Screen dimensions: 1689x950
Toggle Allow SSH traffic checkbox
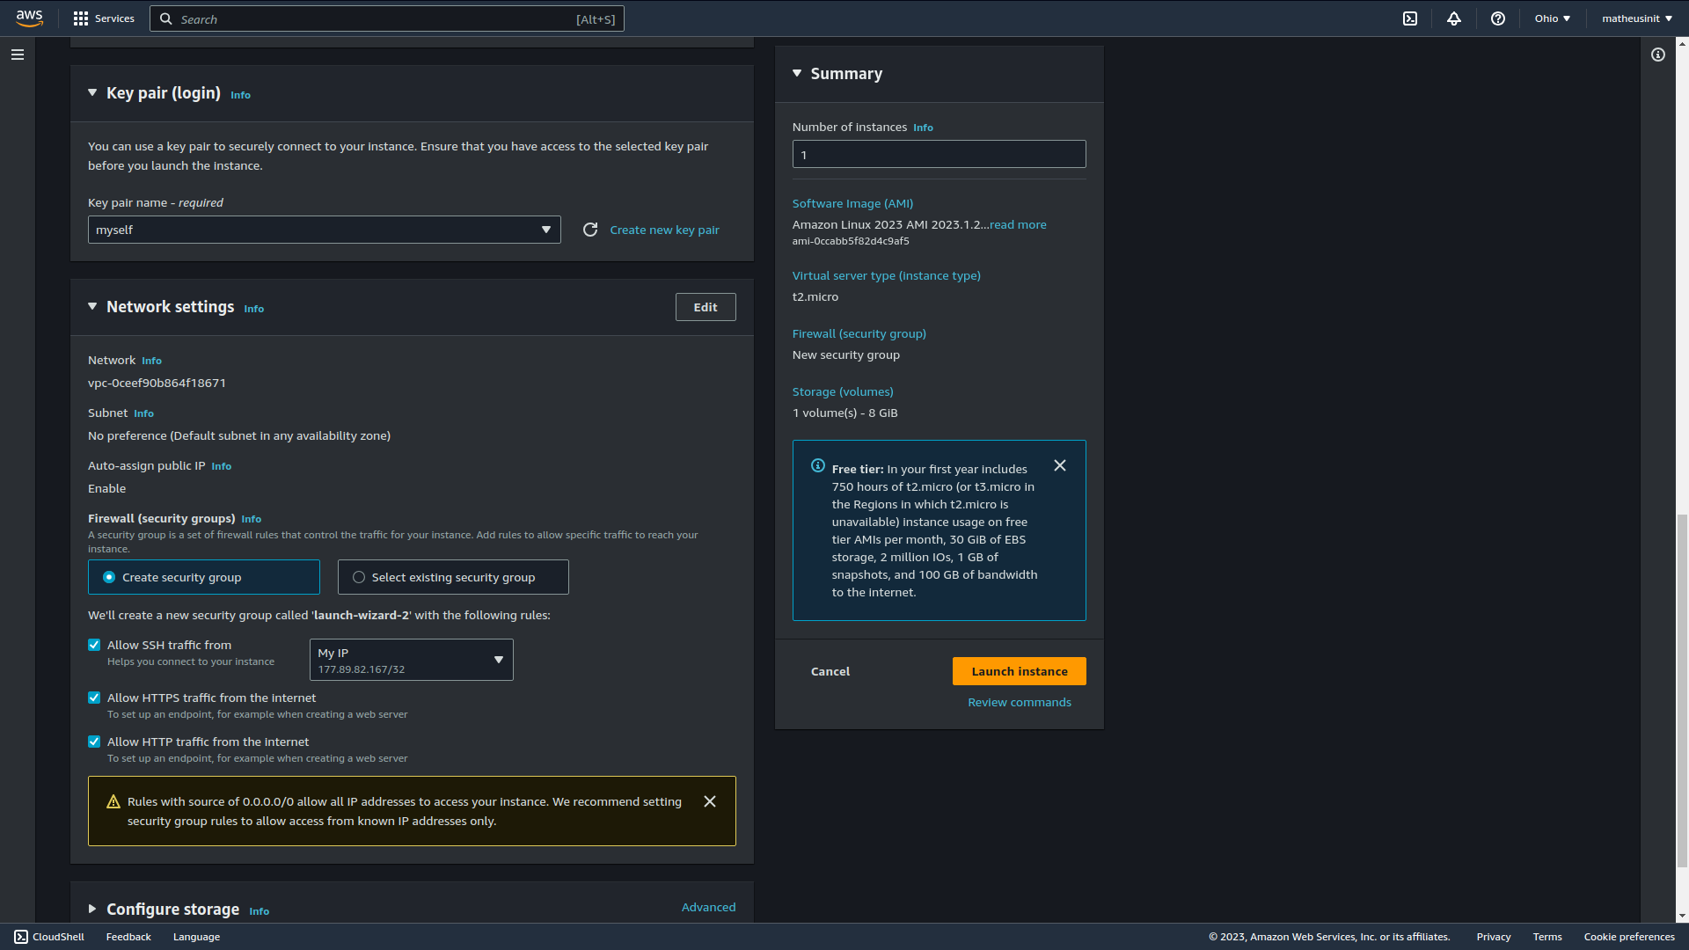click(94, 644)
